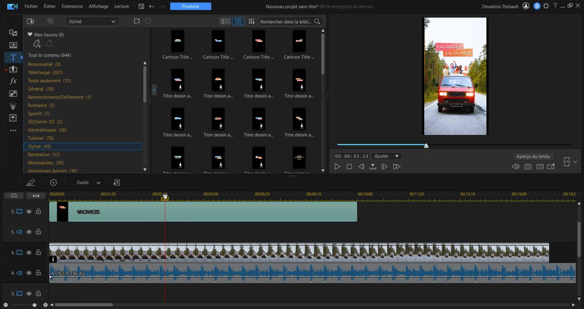Viewport: 584px width, 309px height.
Task: Switch library to grid view icon
Action: click(238, 21)
